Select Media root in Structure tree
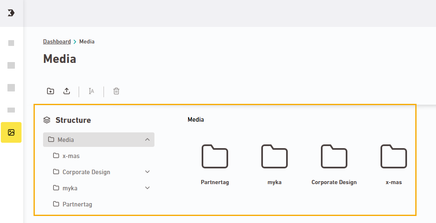Screen dimensions: 436x223 [66, 140]
